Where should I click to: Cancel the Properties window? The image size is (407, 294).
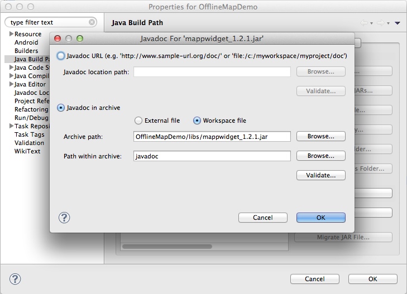click(x=314, y=279)
